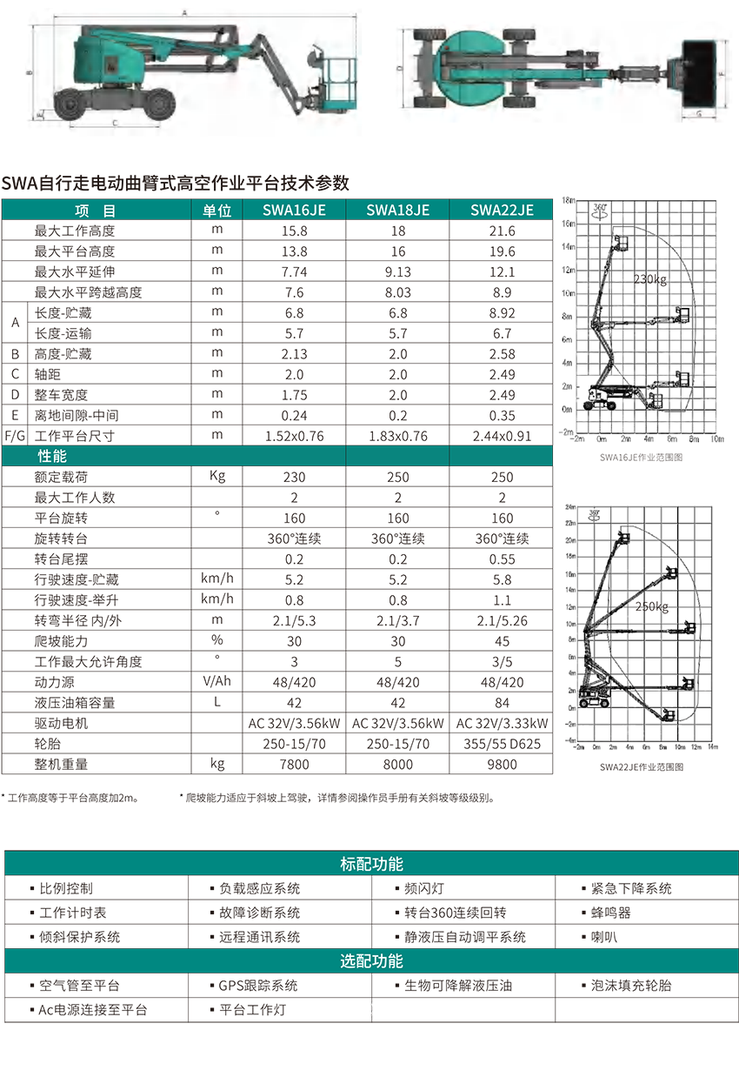The height and width of the screenshot is (1077, 739).
Task: Click the side-view boom lift illustration
Action: point(200,74)
